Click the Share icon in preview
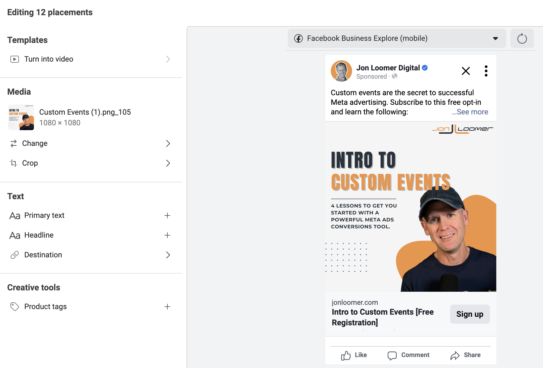This screenshot has width=543, height=368. pos(455,355)
